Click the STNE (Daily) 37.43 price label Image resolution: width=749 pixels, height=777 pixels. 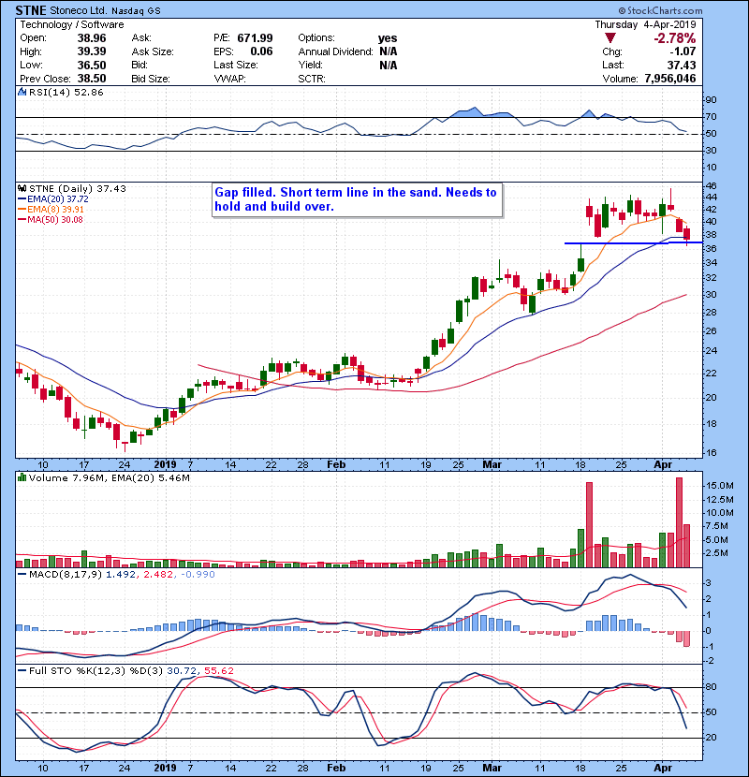tap(78, 188)
